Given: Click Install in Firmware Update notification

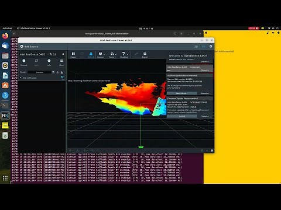Looking at the screenshot, I should (181, 116).
